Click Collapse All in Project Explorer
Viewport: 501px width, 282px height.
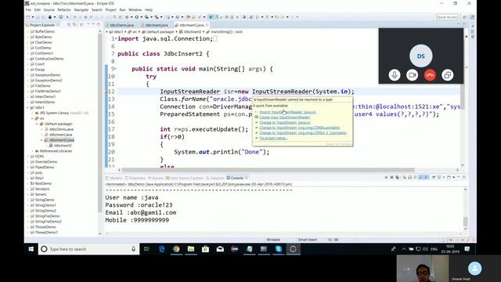69,24
